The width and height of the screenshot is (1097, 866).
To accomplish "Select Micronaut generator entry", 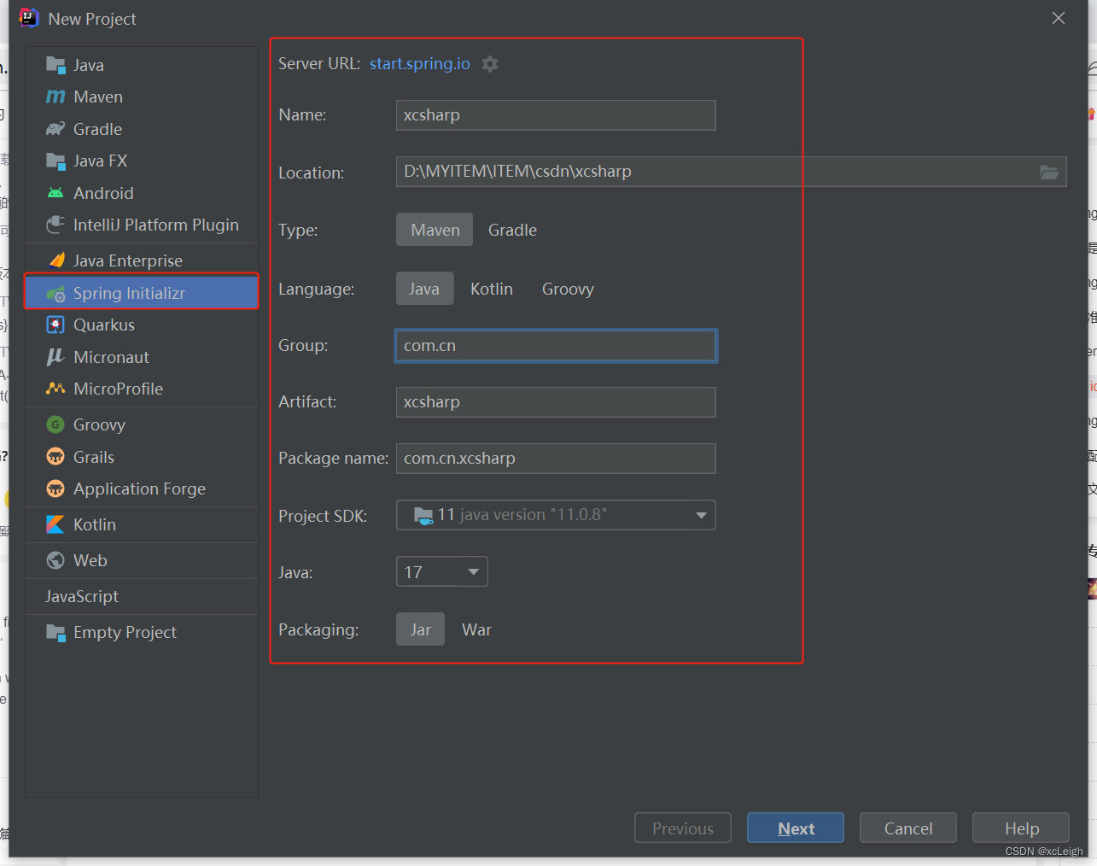I will 142,357.
